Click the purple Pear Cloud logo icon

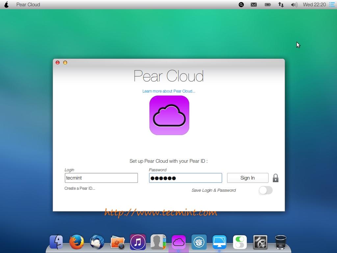[169, 115]
